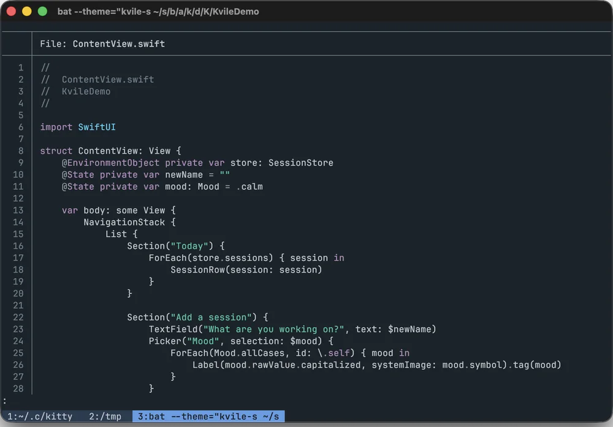
Task: Click 'struct ContentView: View {' on line 8
Action: [110, 151]
